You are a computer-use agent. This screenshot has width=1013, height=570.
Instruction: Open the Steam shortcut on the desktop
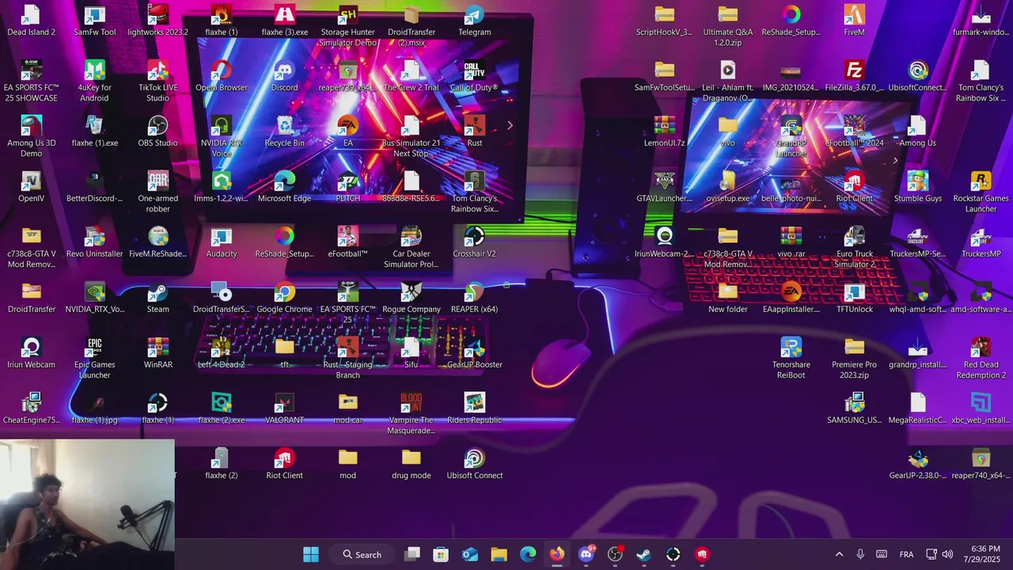click(157, 298)
